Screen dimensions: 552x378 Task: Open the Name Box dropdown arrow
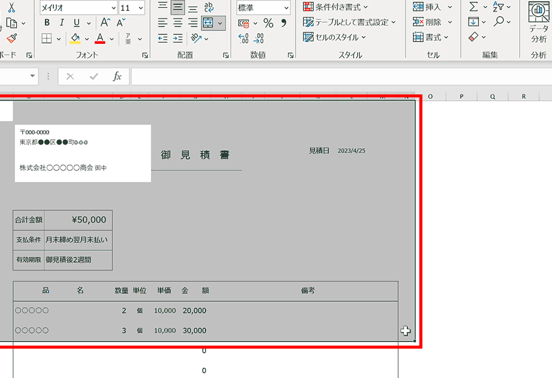click(x=32, y=76)
